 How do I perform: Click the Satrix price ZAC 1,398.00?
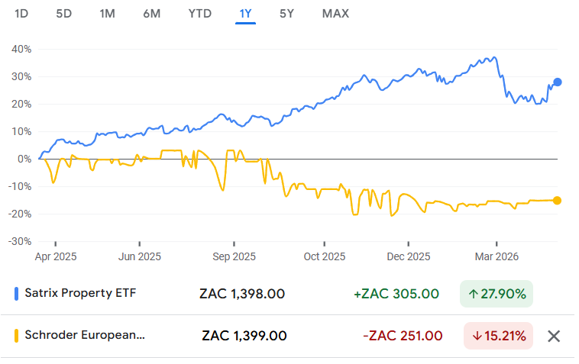[x=242, y=294]
